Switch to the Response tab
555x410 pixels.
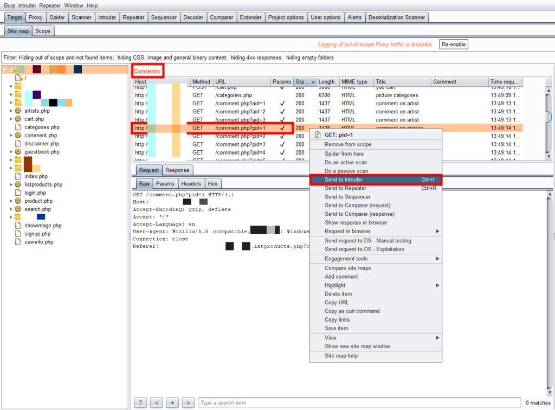click(177, 170)
